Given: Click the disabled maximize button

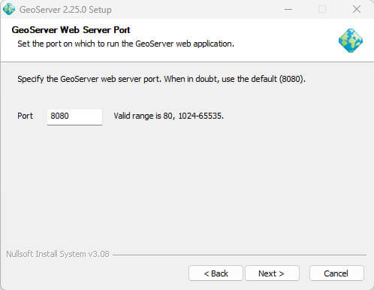Looking at the screenshot, I should click(x=322, y=10).
